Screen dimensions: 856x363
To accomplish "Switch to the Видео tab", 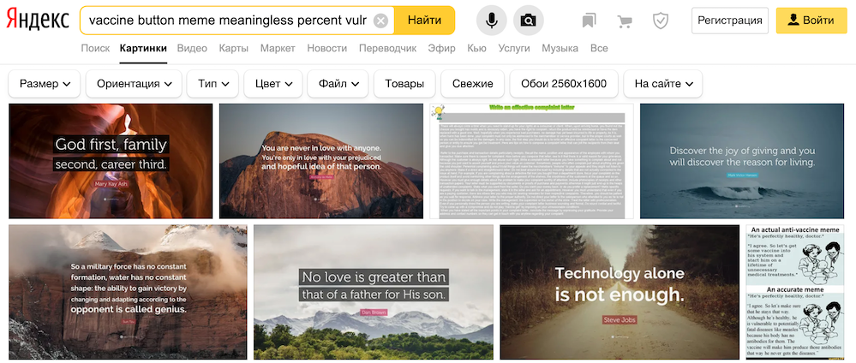I will point(192,48).
